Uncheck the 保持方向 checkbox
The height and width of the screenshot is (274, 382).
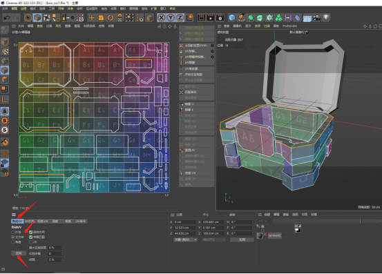point(30,232)
